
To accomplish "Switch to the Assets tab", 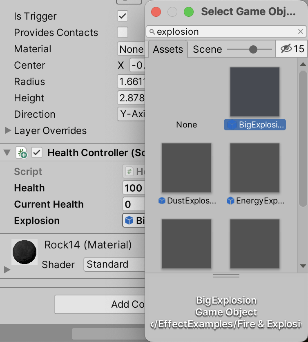I will pos(168,49).
